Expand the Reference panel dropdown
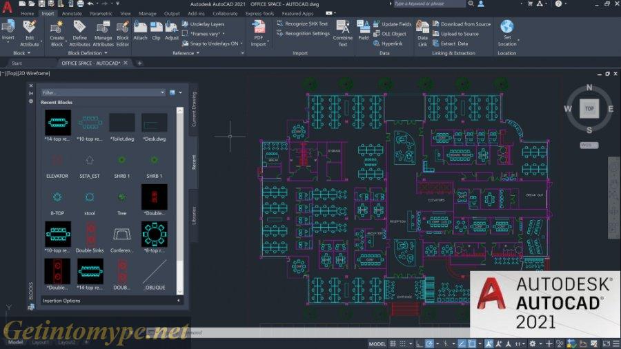This screenshot has width=621, height=349. point(186,52)
